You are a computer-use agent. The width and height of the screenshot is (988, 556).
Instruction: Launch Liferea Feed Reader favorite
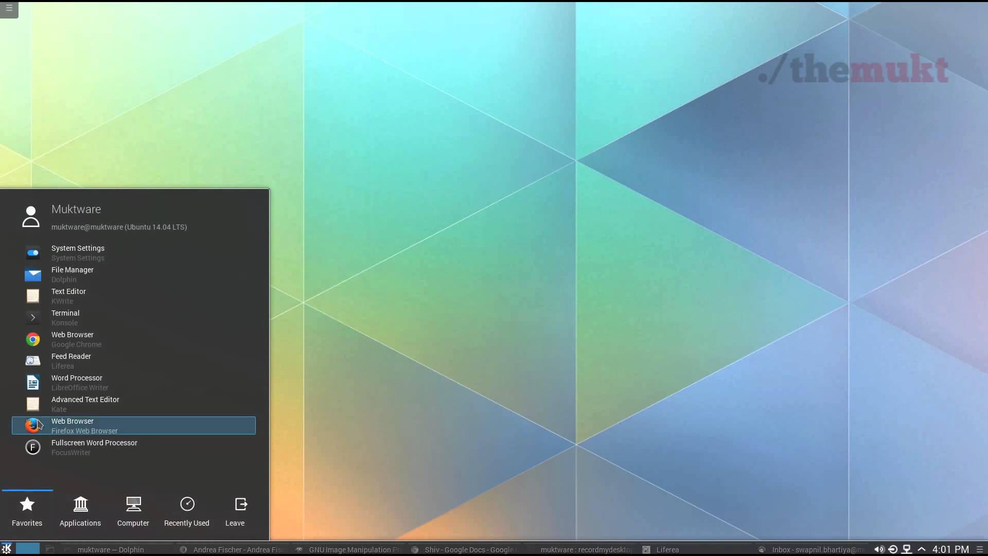(x=71, y=361)
